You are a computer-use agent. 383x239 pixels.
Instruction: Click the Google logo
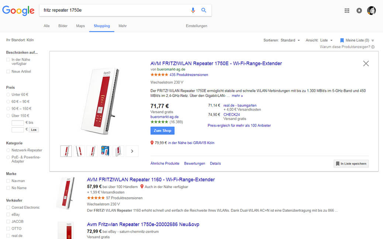click(18, 10)
